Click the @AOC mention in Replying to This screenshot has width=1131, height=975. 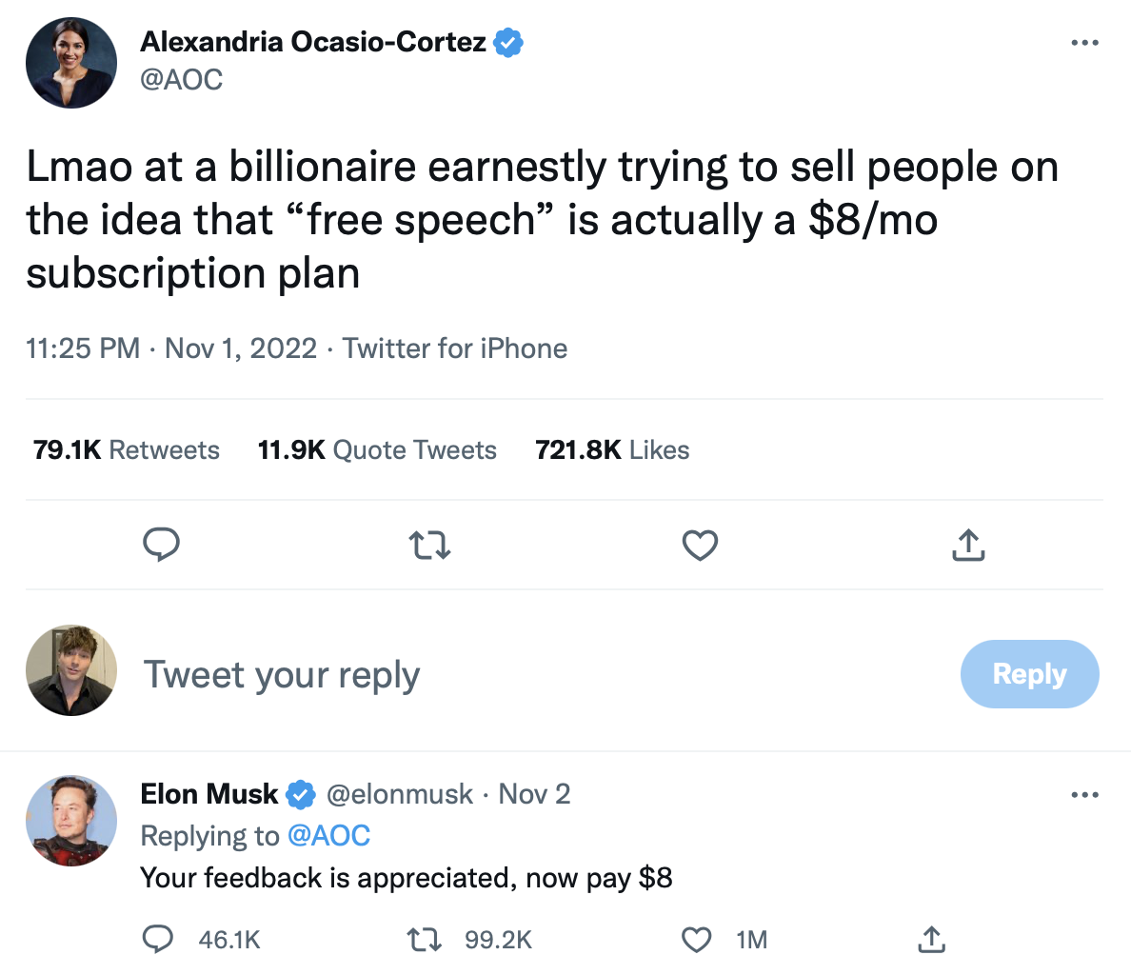(328, 836)
